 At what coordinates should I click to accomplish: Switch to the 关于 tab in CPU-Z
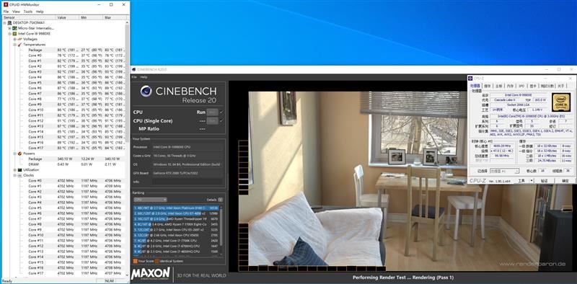(561, 86)
